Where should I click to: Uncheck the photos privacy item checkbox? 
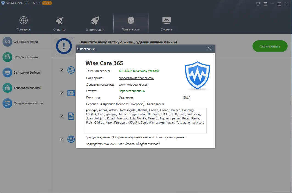tap(61, 70)
